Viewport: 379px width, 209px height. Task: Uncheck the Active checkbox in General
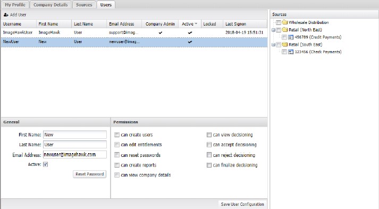point(45,164)
